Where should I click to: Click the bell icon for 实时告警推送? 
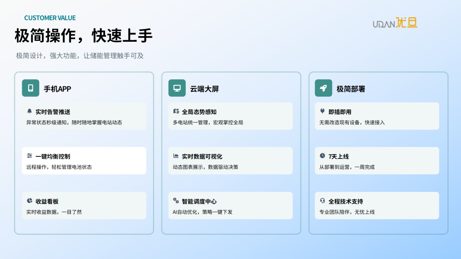29,111
